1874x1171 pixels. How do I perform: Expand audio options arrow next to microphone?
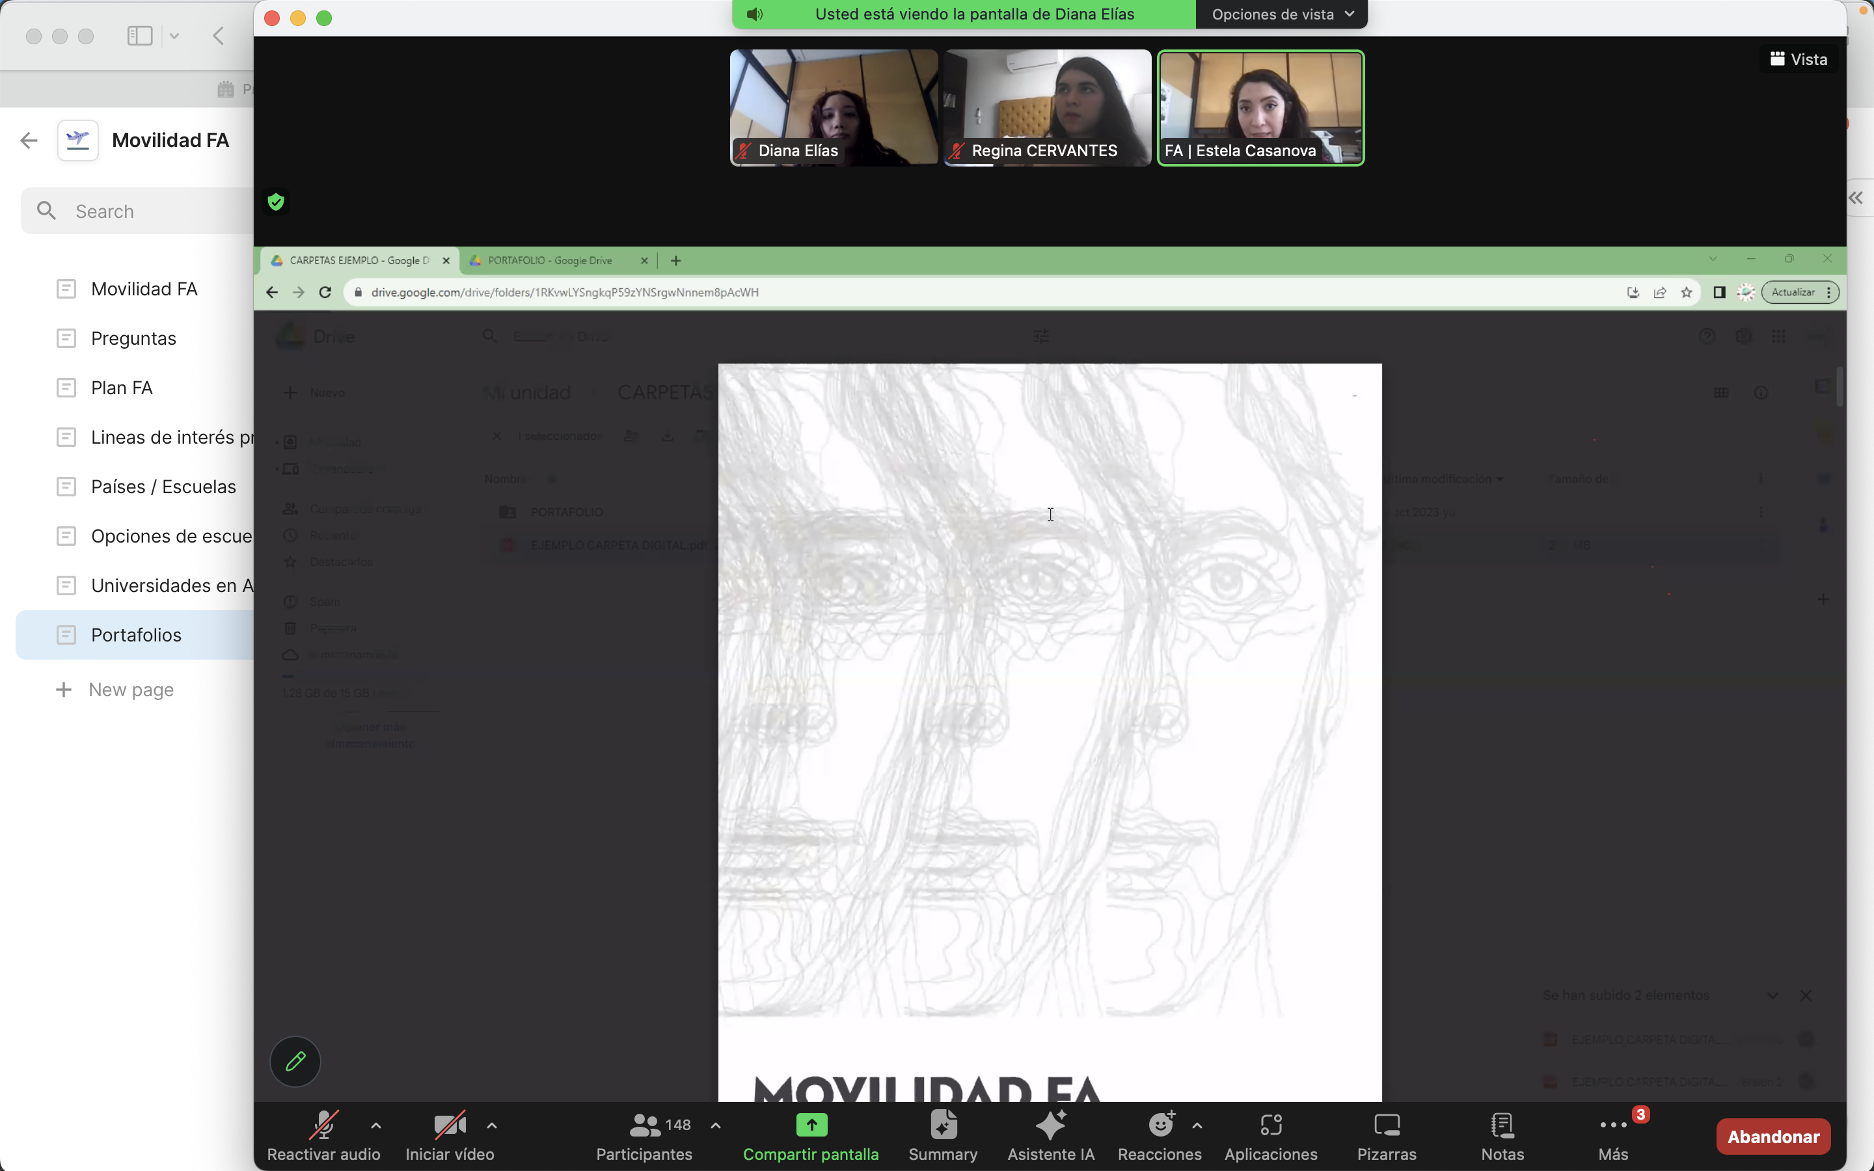tap(376, 1125)
